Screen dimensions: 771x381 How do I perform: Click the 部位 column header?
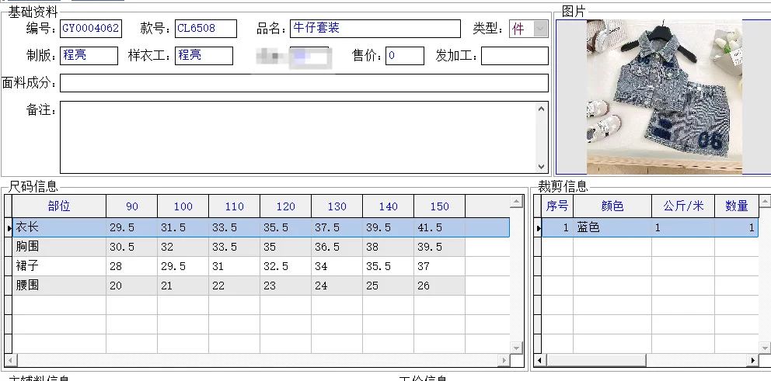pos(59,206)
